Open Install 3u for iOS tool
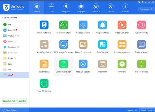The image size is (155, 112). [44, 25]
